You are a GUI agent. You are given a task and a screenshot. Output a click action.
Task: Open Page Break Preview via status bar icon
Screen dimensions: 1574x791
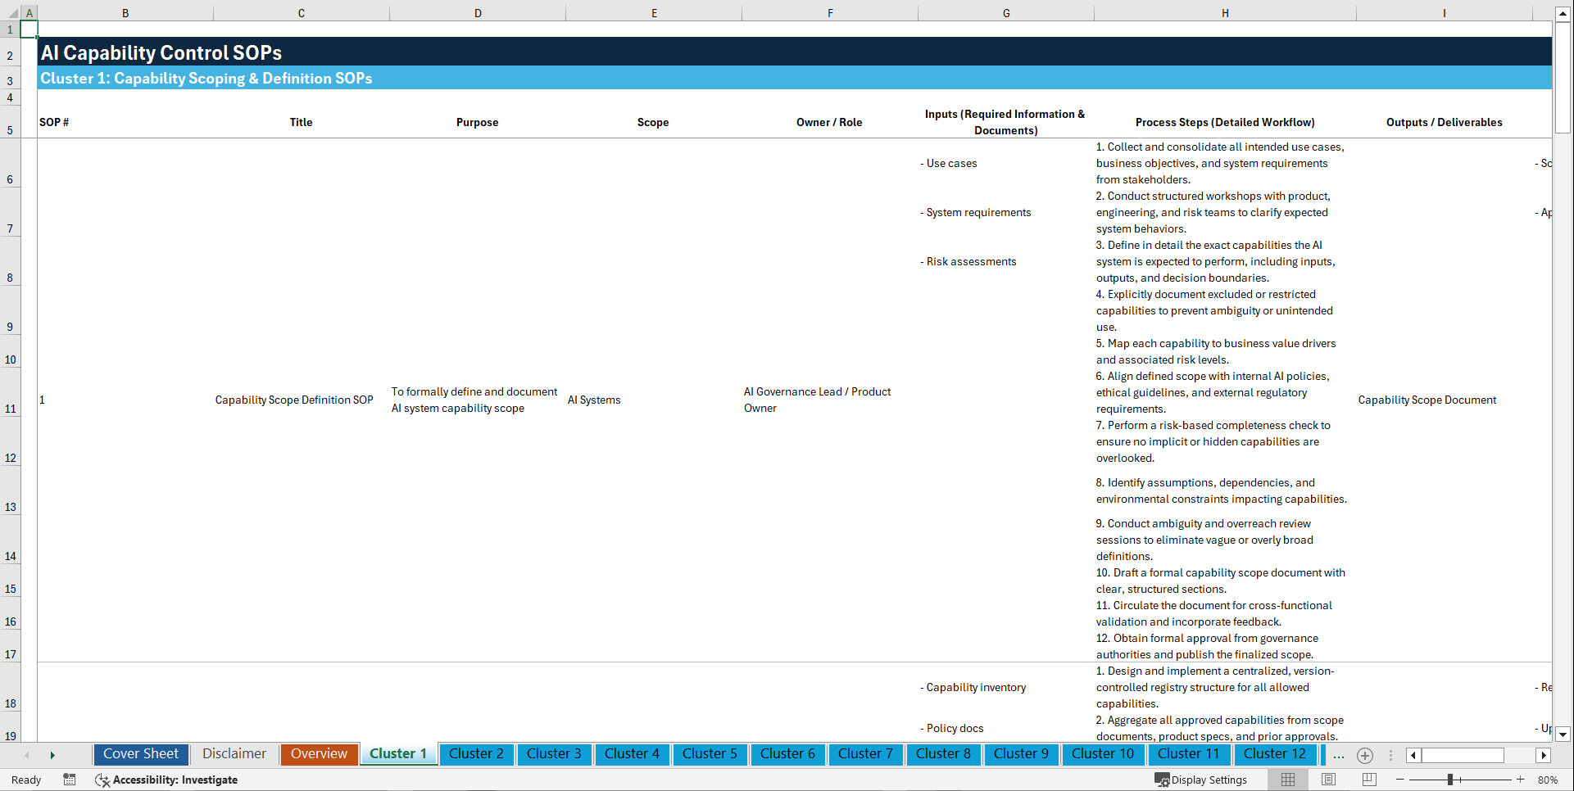1369,780
